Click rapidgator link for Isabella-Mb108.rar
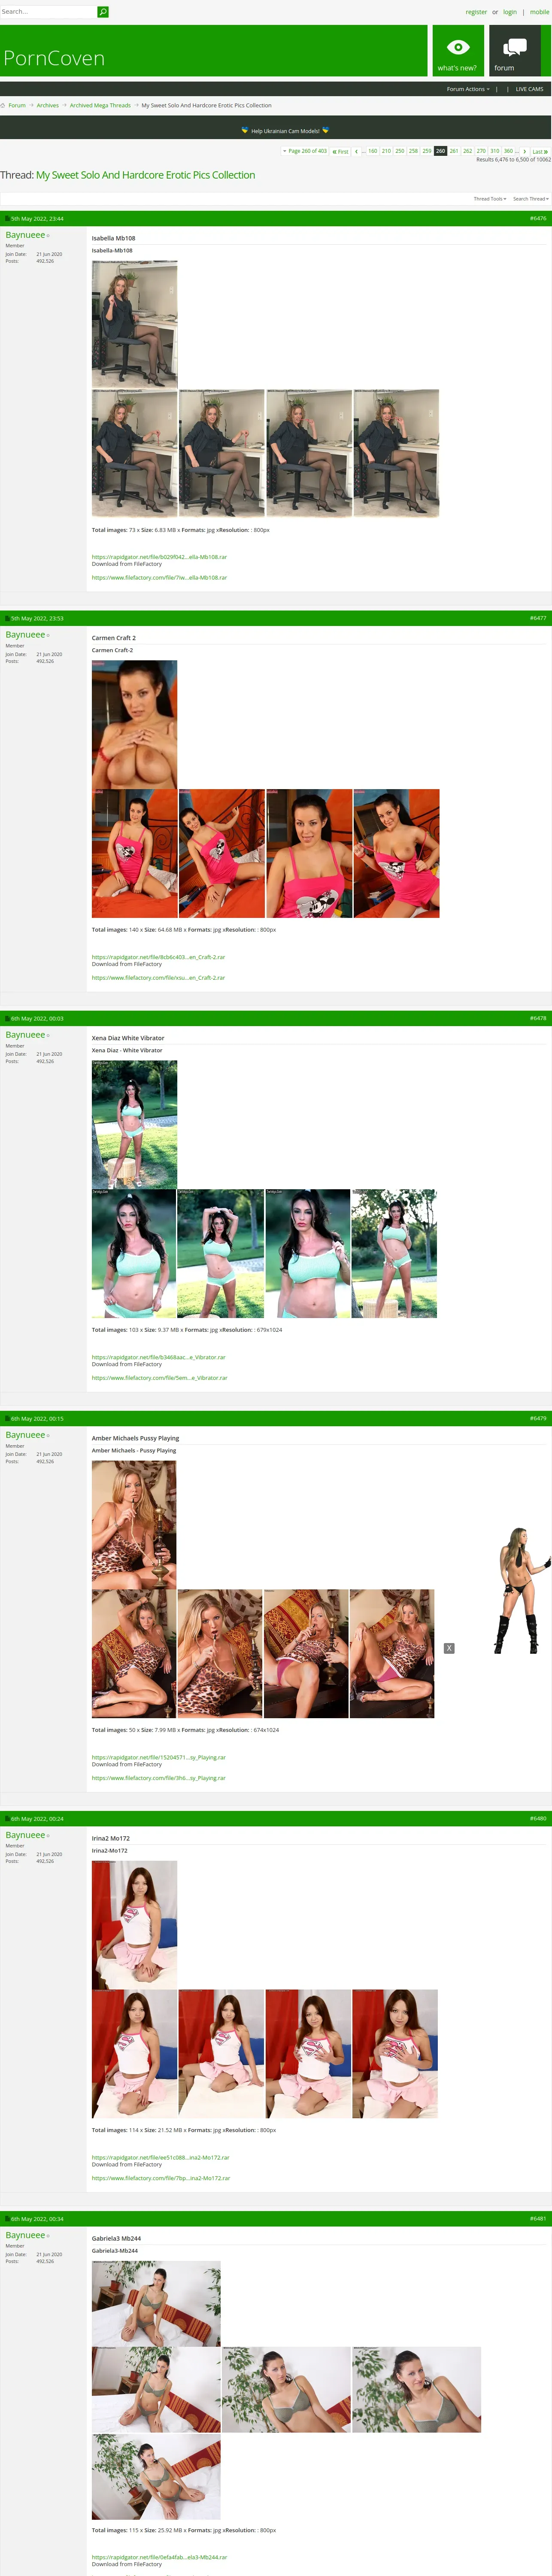Image resolution: width=552 pixels, height=2576 pixels. [159, 557]
